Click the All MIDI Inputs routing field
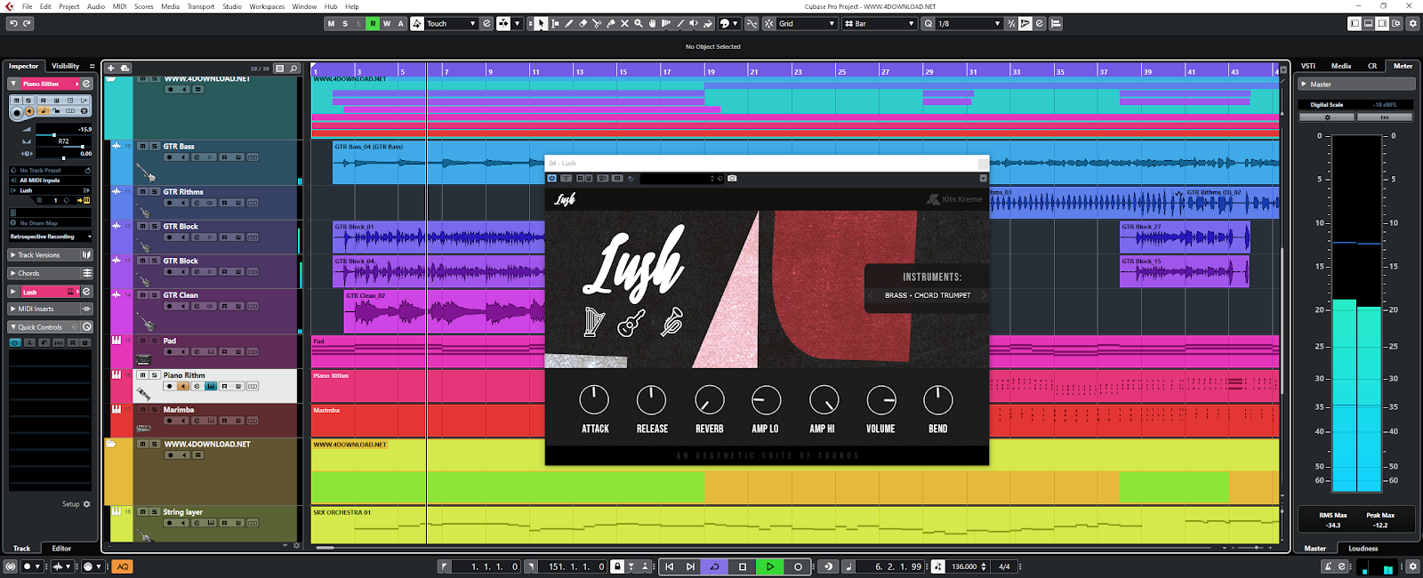Screen dimensions: 1423x578 pos(51,181)
